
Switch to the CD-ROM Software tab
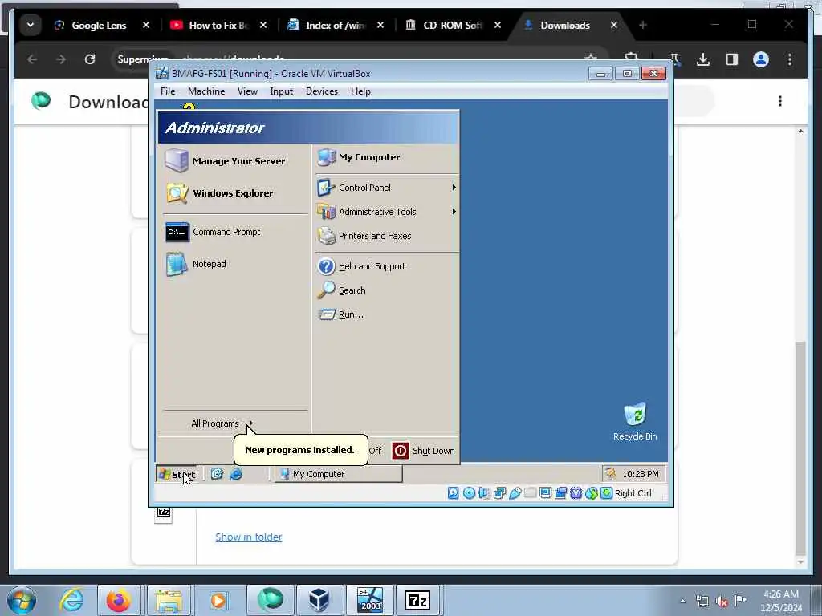451,25
